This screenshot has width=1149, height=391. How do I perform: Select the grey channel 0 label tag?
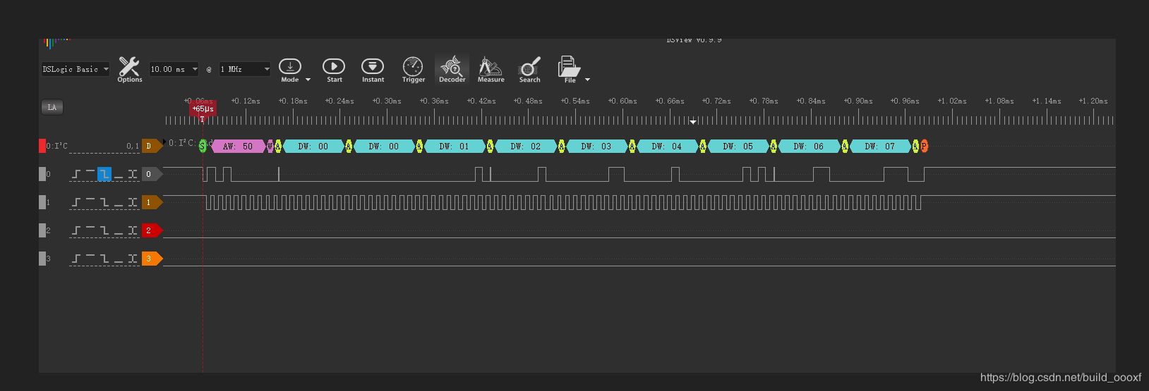pyautogui.click(x=152, y=174)
